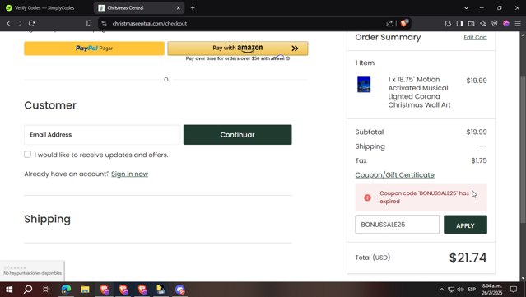Launch Microsoft Edge from taskbar
This screenshot has width=526, height=297.
[66, 289]
